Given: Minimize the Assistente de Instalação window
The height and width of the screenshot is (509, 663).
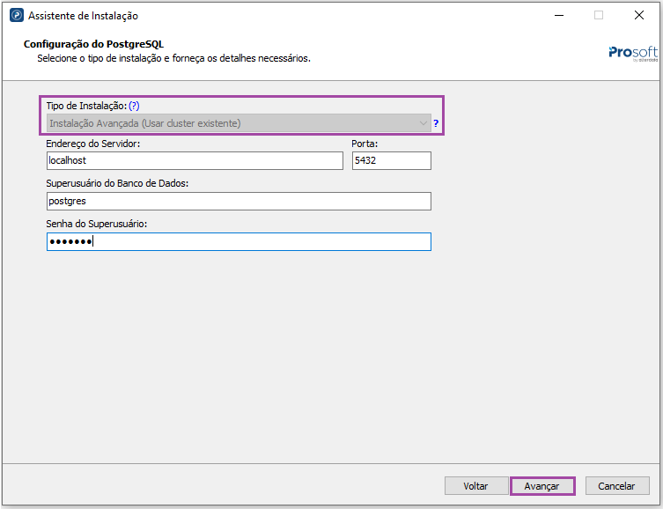Looking at the screenshot, I should coord(558,15).
